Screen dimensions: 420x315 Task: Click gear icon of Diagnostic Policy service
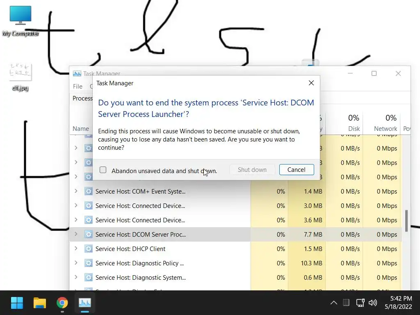89,263
